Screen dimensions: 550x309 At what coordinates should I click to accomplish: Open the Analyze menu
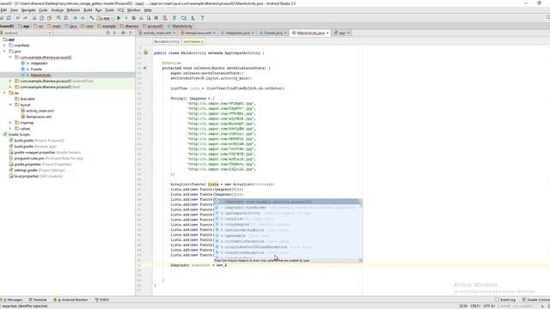coord(58,10)
